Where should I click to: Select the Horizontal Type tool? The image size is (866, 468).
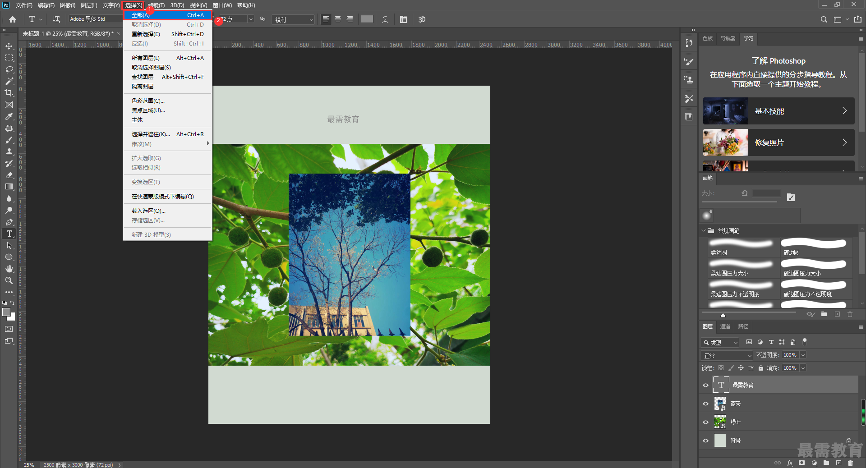[x=9, y=234]
